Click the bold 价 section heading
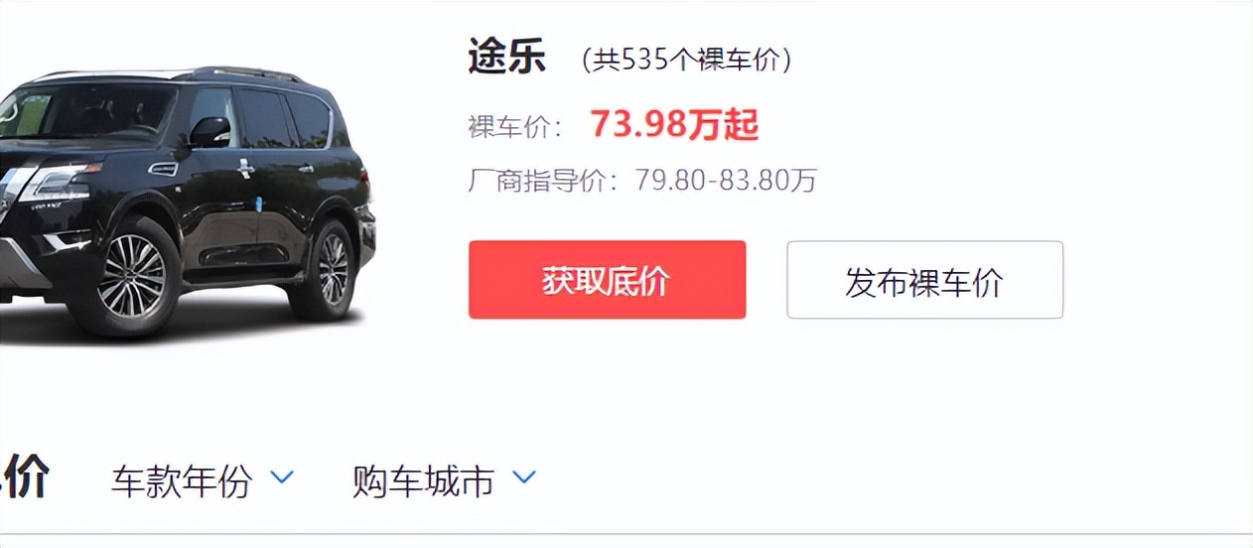This screenshot has height=548, width=1253. click(24, 479)
